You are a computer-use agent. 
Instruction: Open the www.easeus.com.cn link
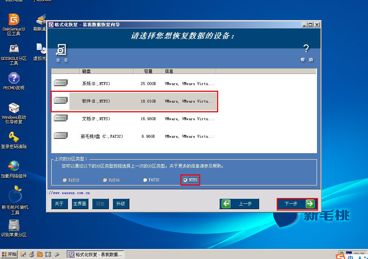coord(69,193)
